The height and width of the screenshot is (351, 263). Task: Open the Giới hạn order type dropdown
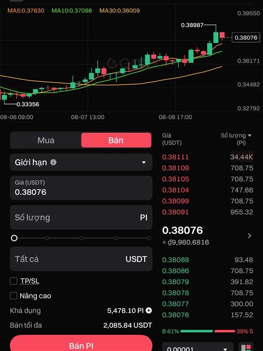81,162
